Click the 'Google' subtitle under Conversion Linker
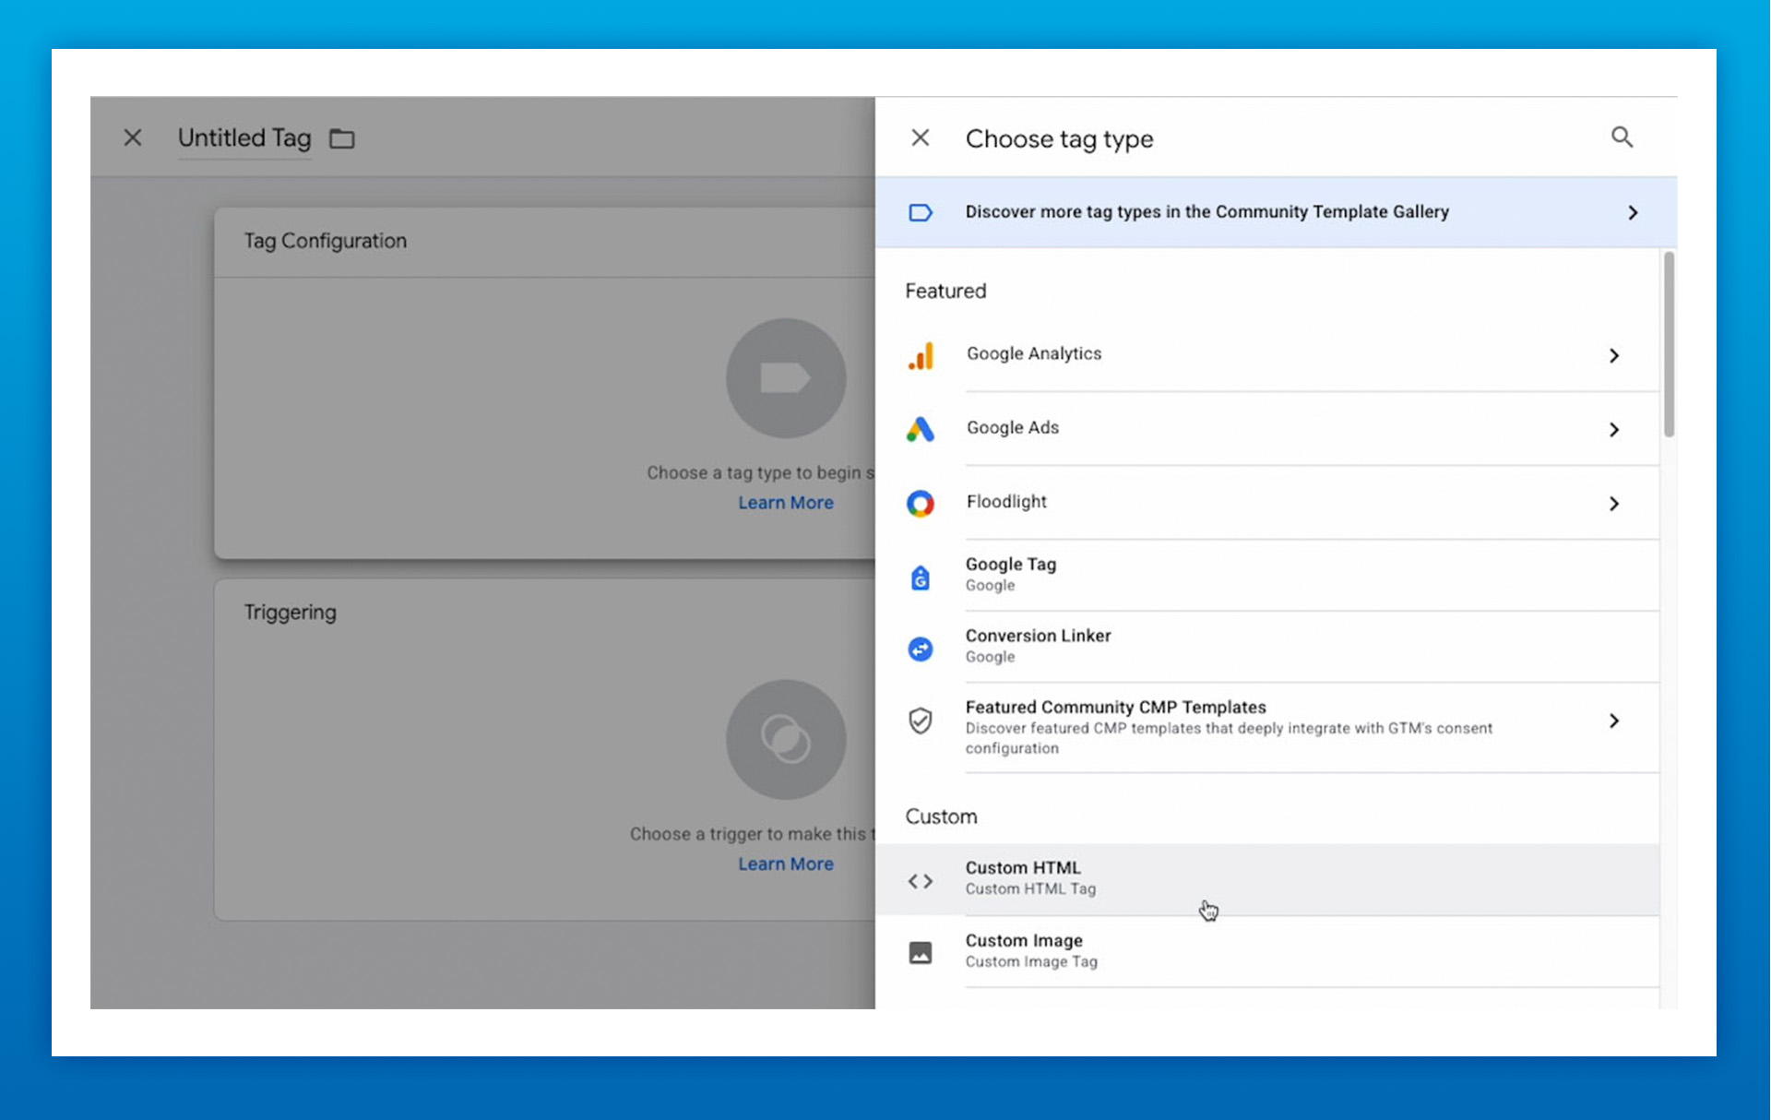 pos(990,657)
